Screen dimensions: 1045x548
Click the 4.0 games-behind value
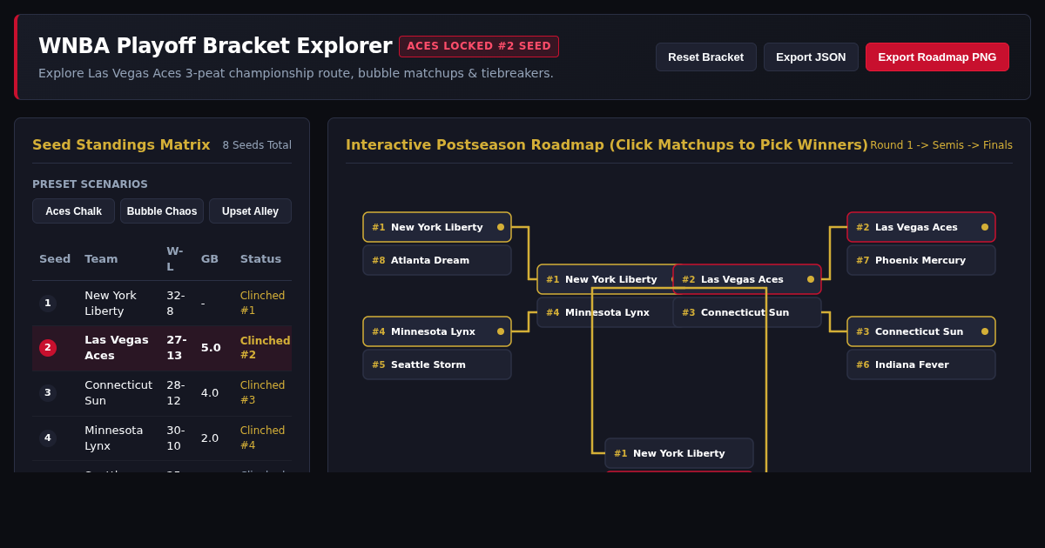tap(210, 392)
